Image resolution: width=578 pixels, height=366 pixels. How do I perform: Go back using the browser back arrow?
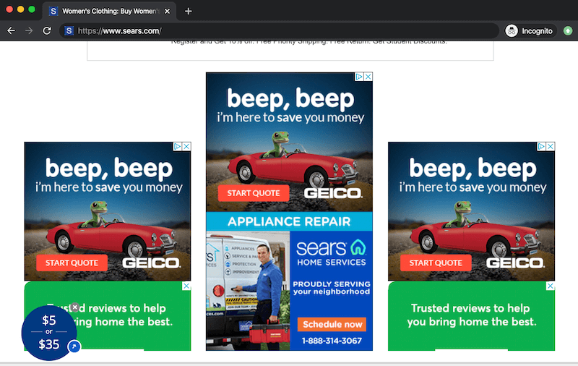(12, 30)
